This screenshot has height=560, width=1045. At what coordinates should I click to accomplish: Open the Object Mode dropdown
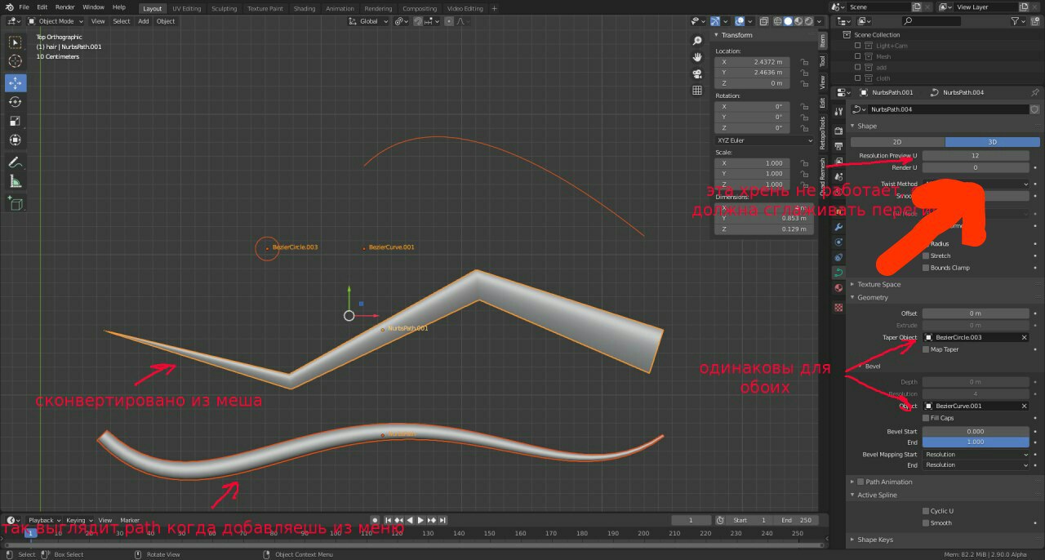pos(56,21)
